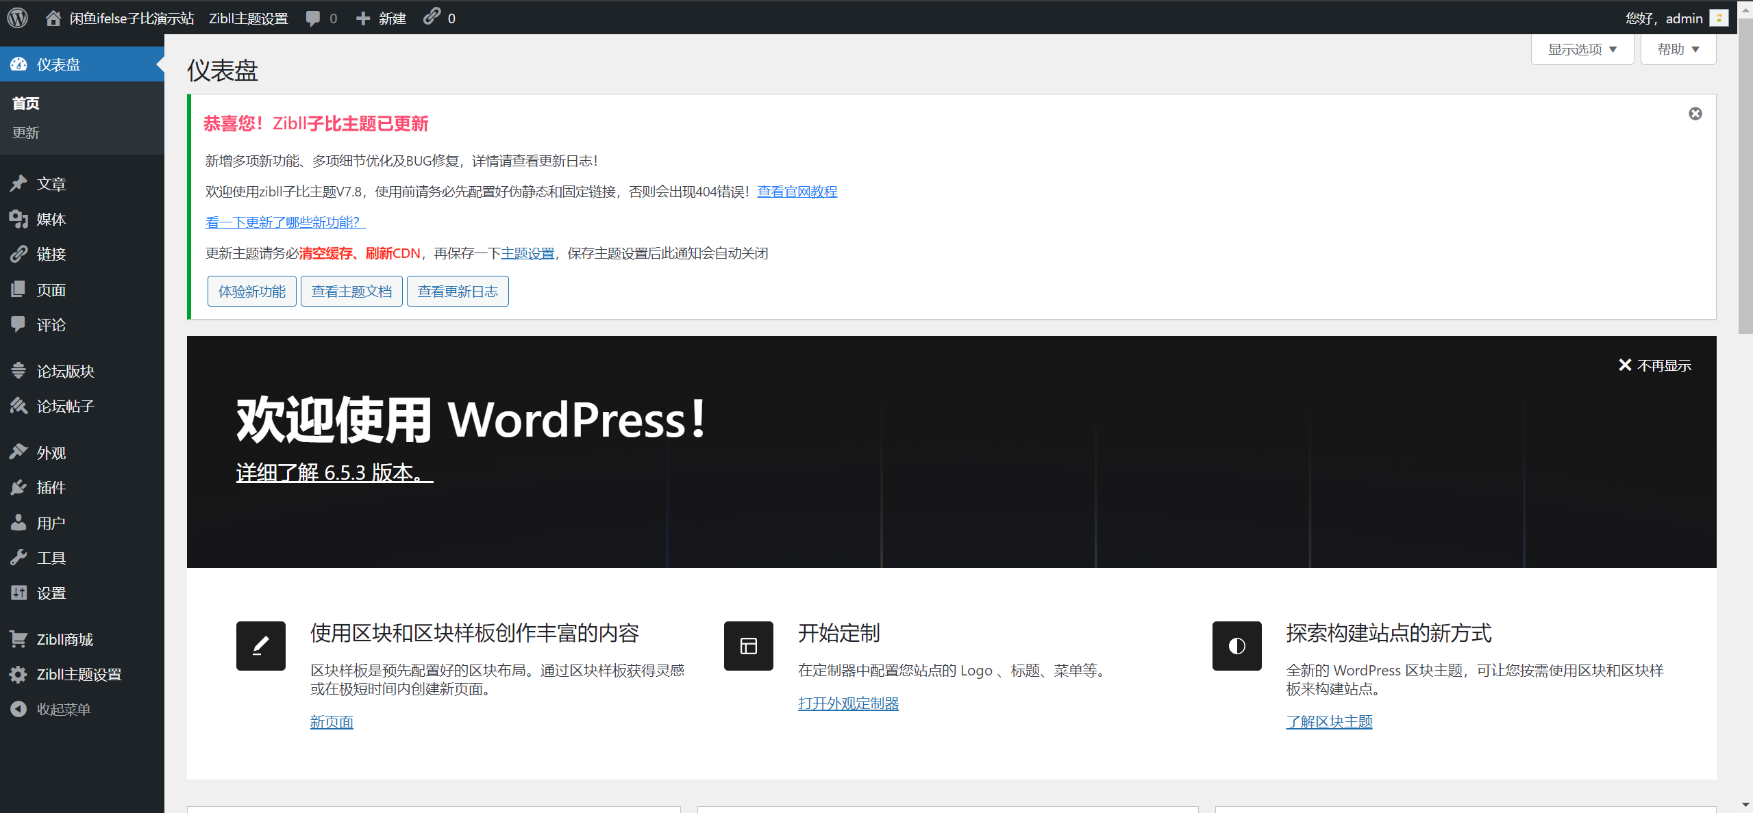
Task: Expand the 帮助 help dropdown
Action: pos(1678,49)
